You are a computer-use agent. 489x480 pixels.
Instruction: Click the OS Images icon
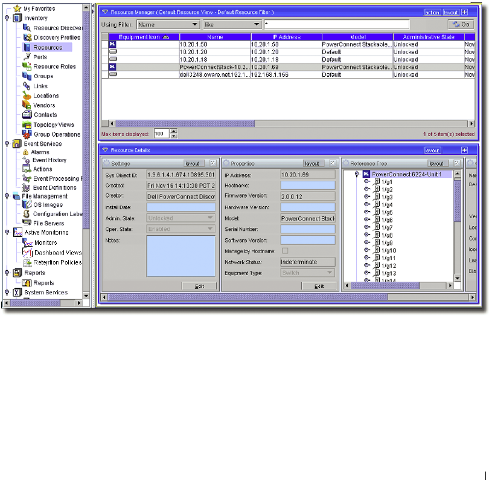(27, 205)
